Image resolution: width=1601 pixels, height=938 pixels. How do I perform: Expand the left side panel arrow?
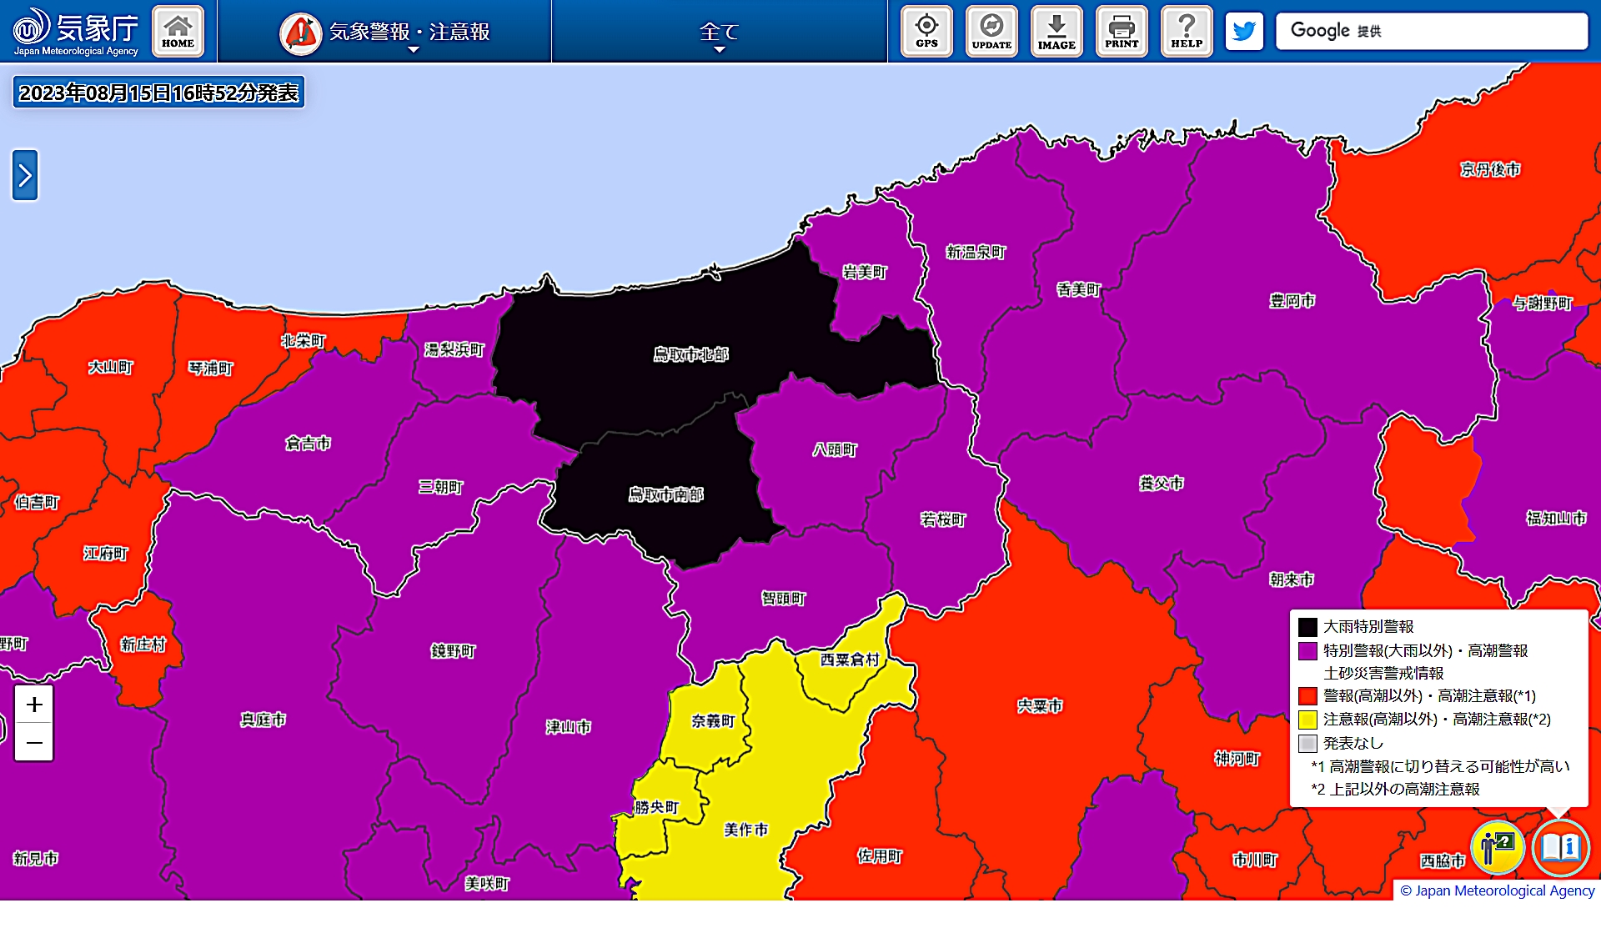25,175
